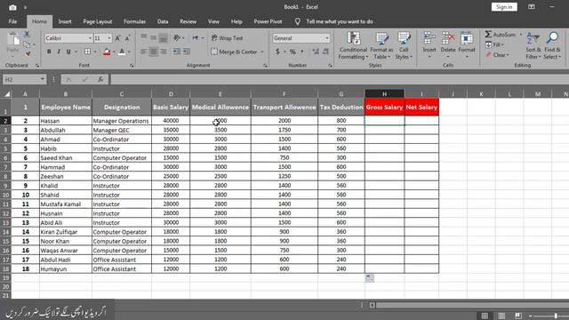Open the Cell Styles gallery

click(x=404, y=45)
